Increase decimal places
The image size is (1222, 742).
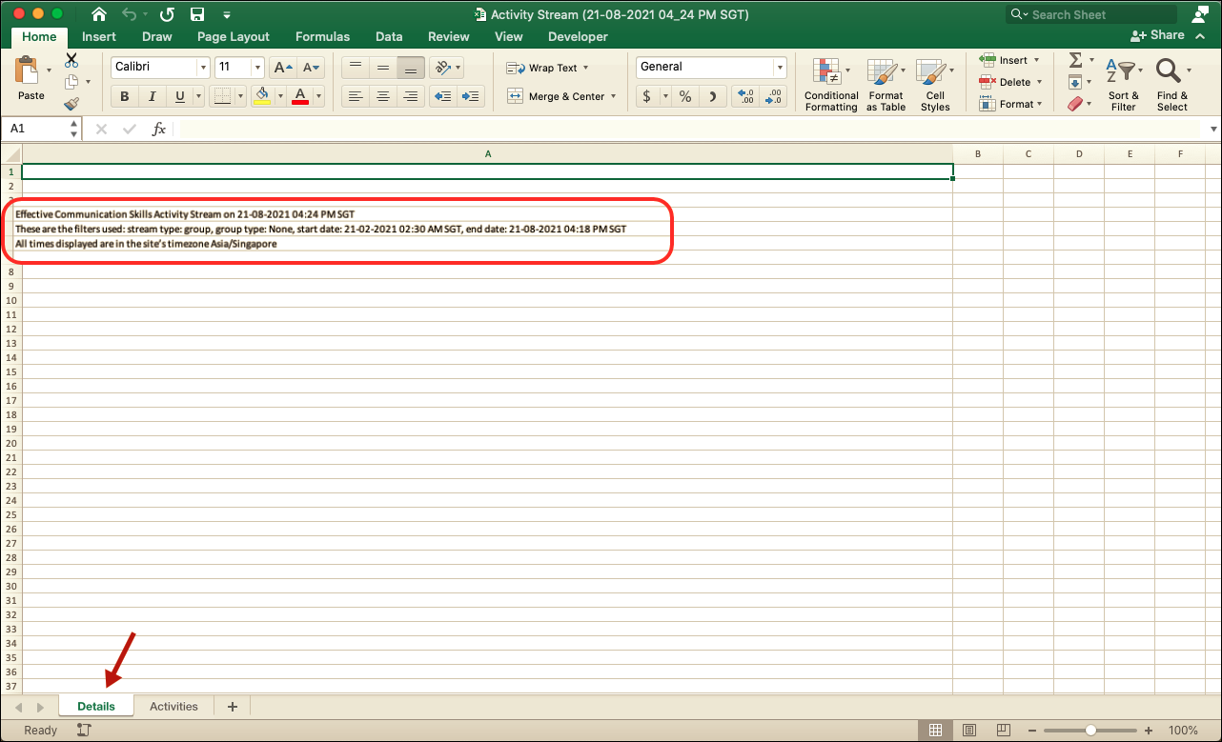point(746,96)
